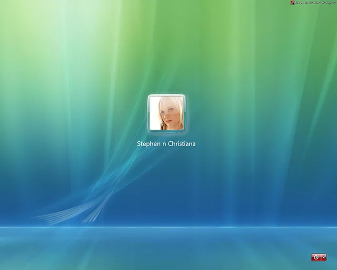Click the text beneath the user picture
This screenshot has width=337, height=270.
[166, 143]
